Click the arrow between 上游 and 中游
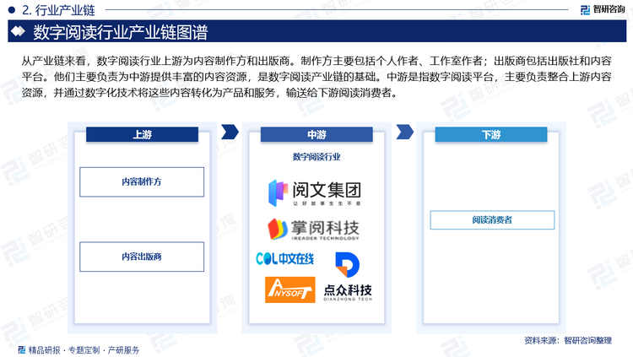 point(230,132)
